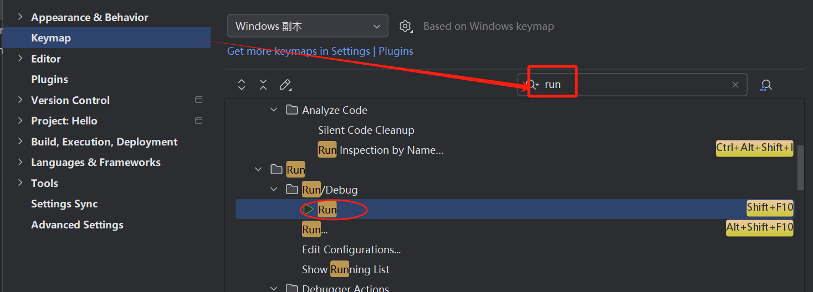Click project-level icon beside Project: Hello
This screenshot has height=292, width=813.
(x=199, y=121)
